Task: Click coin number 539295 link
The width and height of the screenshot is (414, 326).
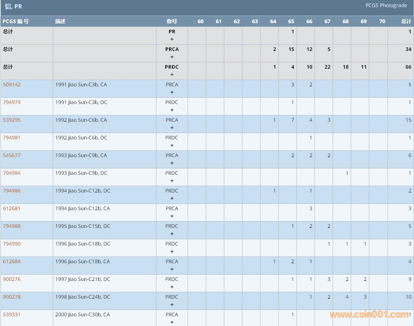Action: pos(12,120)
